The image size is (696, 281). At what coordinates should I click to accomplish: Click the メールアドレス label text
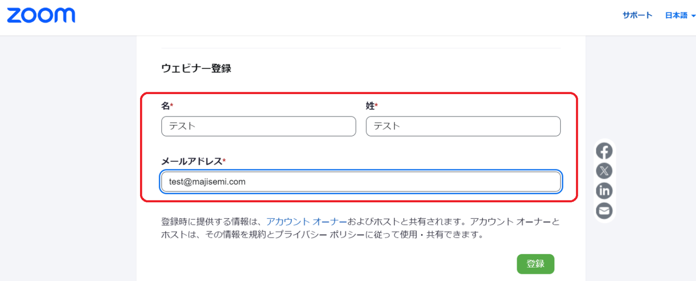[x=191, y=161]
